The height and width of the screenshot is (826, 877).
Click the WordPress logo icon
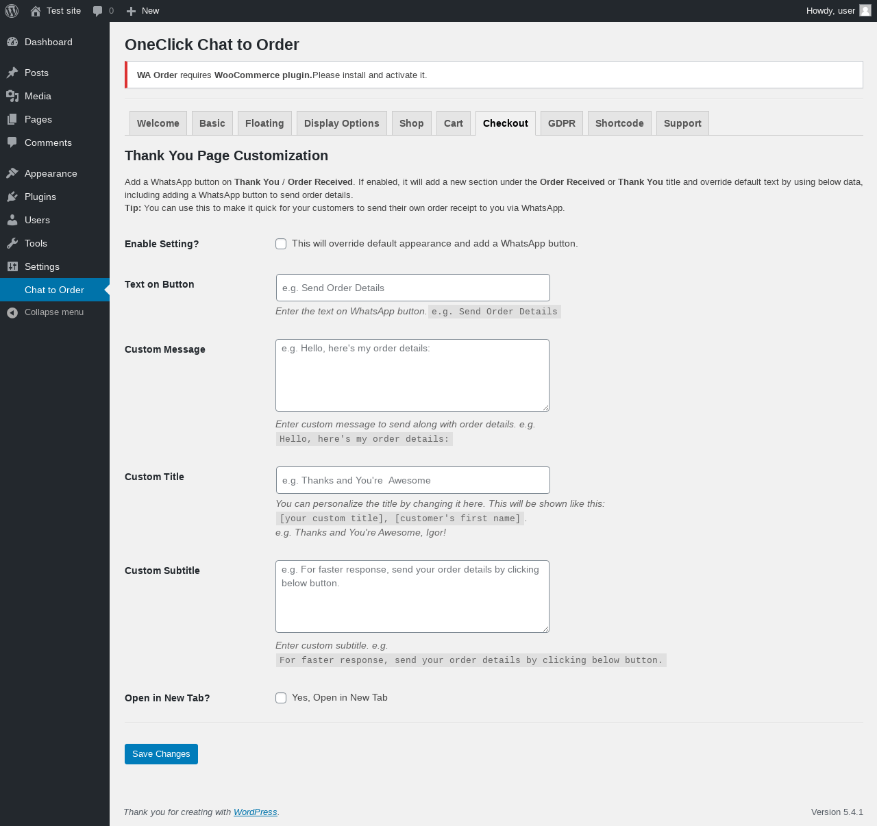click(x=12, y=11)
